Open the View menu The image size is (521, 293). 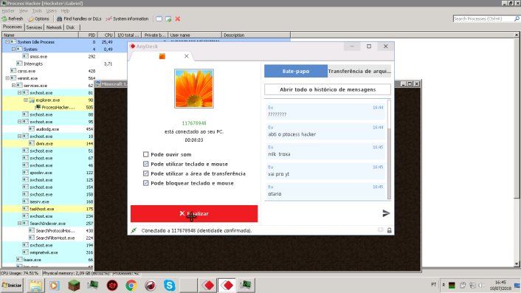click(24, 11)
